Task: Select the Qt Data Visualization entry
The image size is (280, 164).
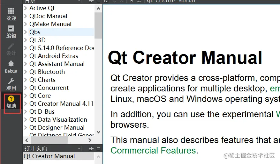Action: pos(58,119)
